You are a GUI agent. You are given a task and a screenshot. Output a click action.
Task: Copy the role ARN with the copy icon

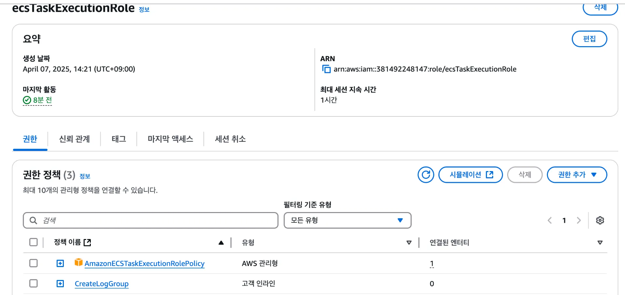(x=326, y=69)
